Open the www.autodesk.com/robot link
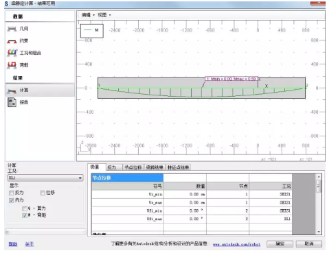 [x=236, y=244]
